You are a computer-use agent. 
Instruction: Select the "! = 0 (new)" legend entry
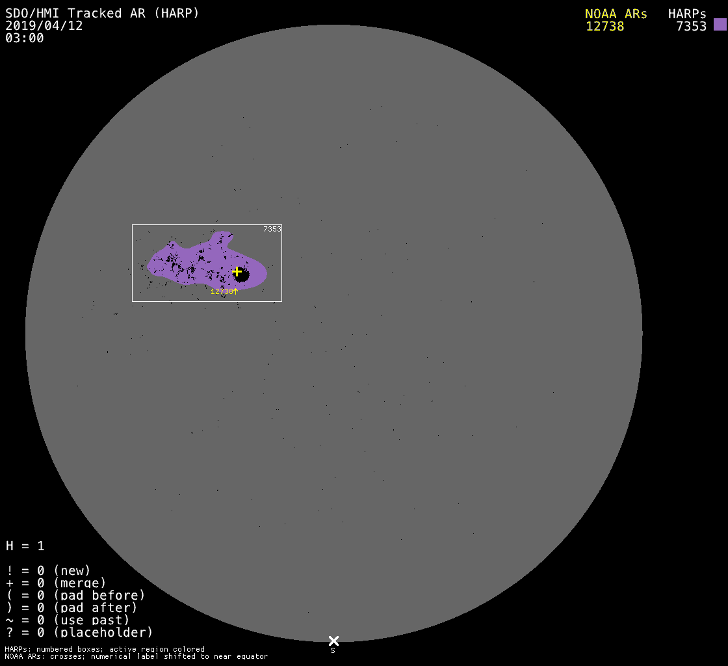click(48, 570)
